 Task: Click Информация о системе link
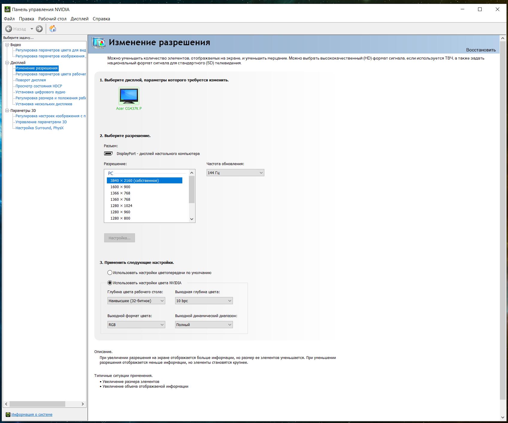point(32,415)
